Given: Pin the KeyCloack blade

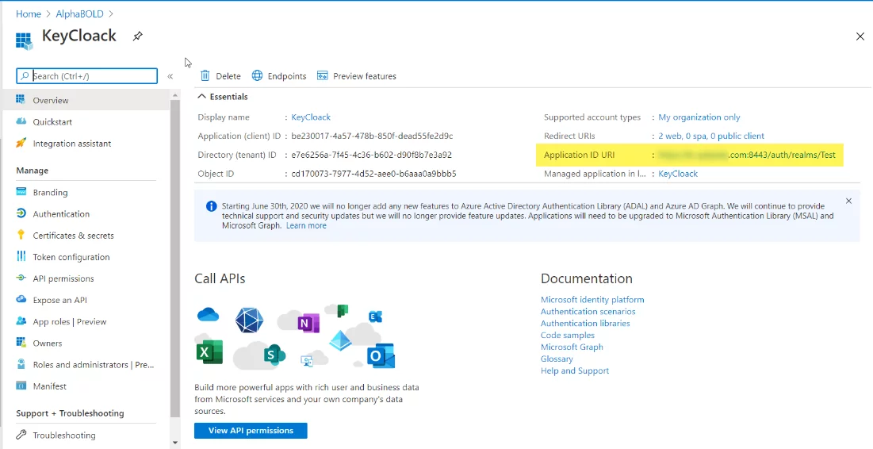Looking at the screenshot, I should click(x=137, y=36).
